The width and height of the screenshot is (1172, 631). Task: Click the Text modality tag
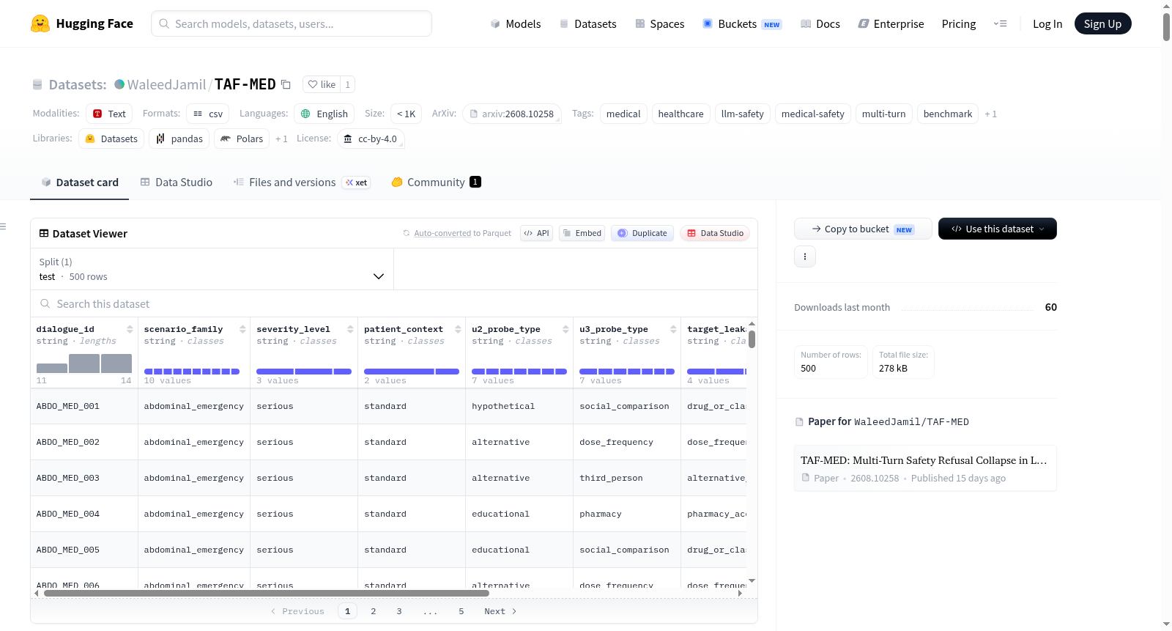pyautogui.click(x=109, y=114)
